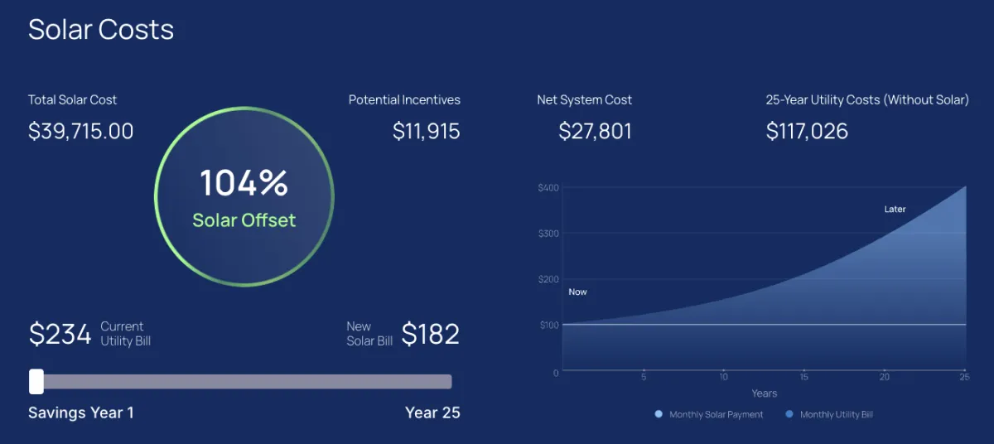Click the Monthly Utility Bill legend label

pos(836,414)
